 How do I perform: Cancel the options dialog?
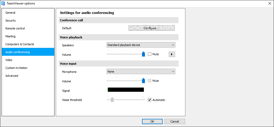pos(175,121)
